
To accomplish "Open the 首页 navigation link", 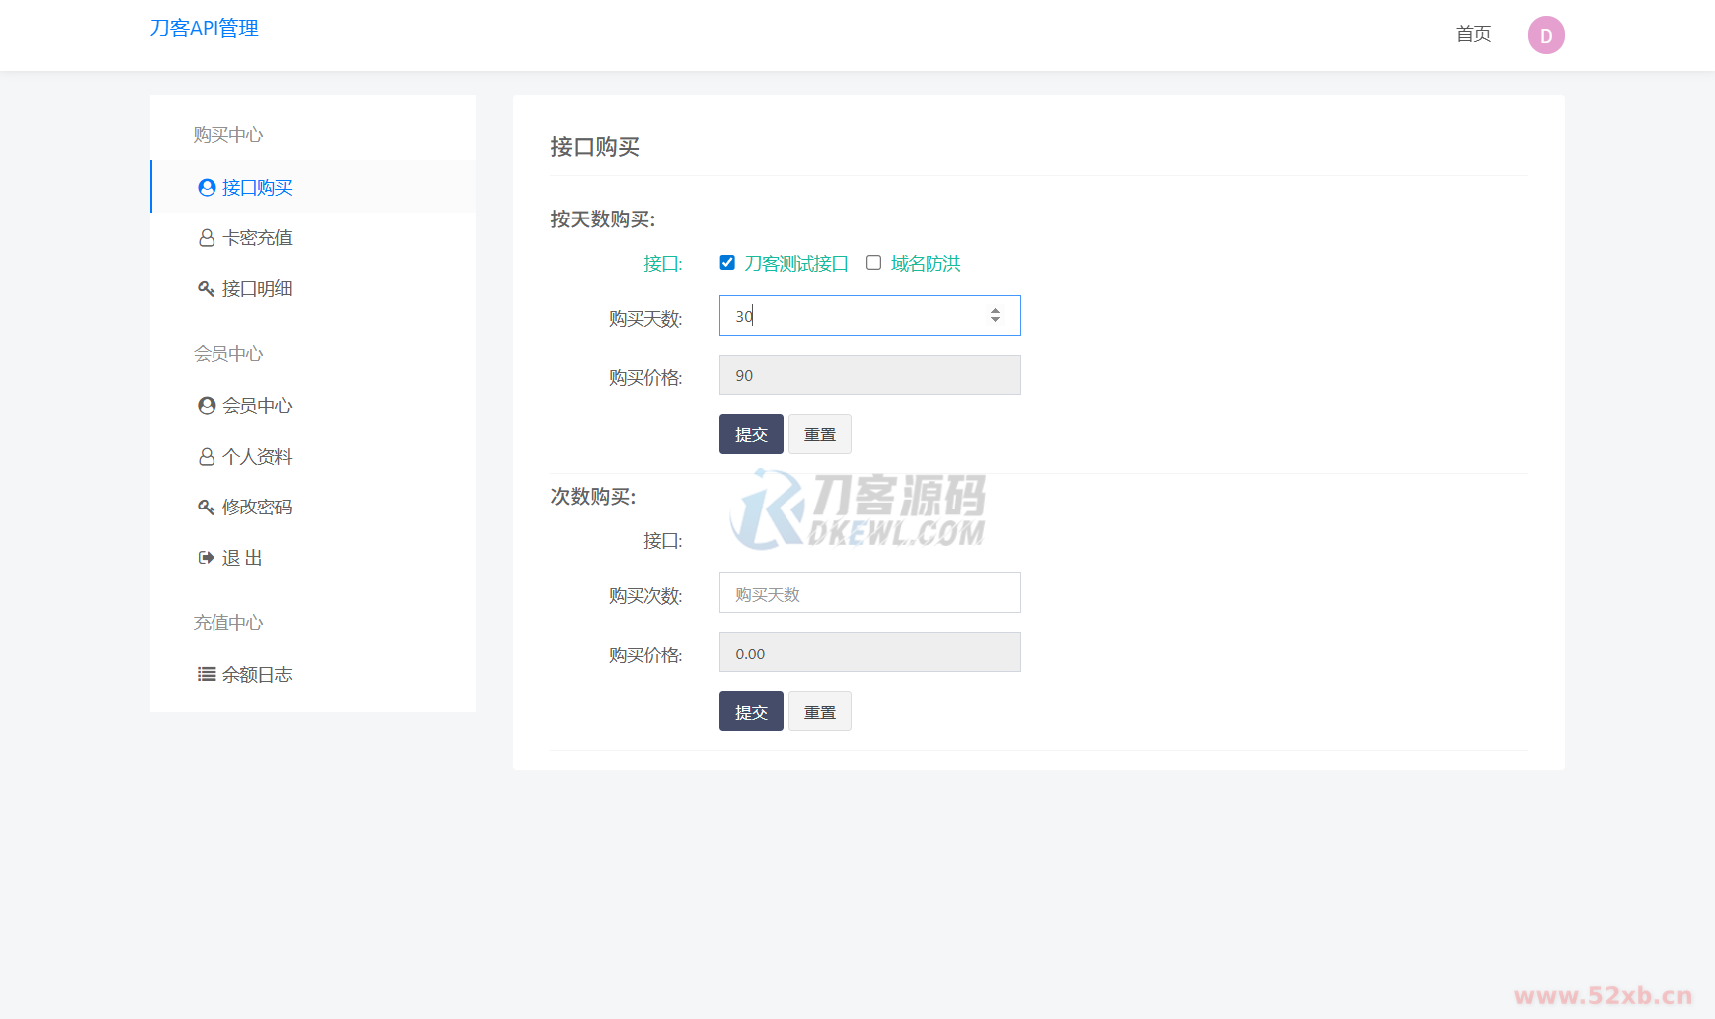I will point(1473,34).
